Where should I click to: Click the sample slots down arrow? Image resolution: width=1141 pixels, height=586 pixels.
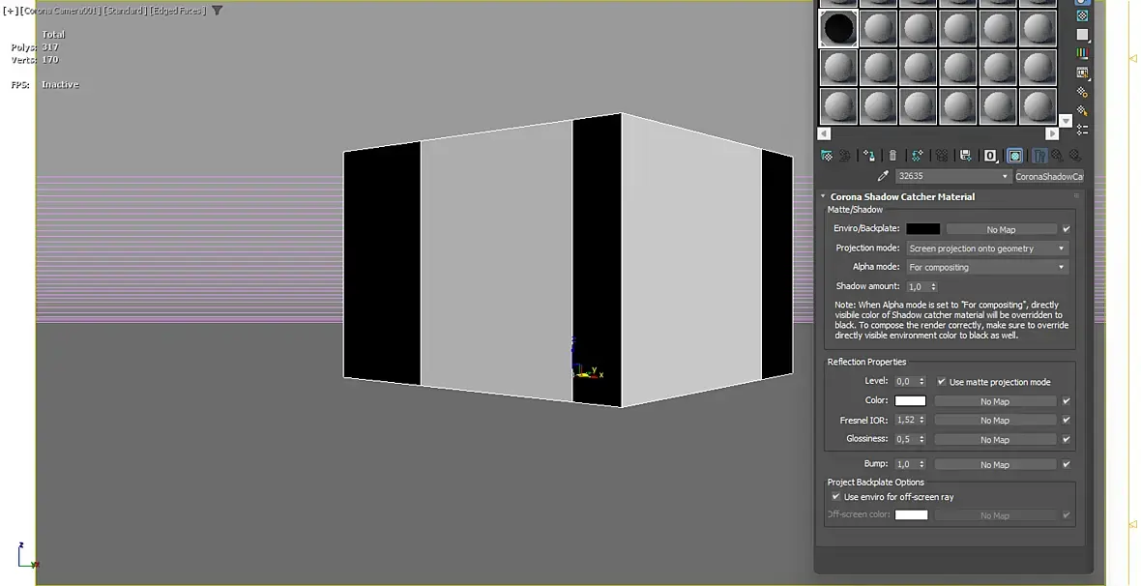1066,121
